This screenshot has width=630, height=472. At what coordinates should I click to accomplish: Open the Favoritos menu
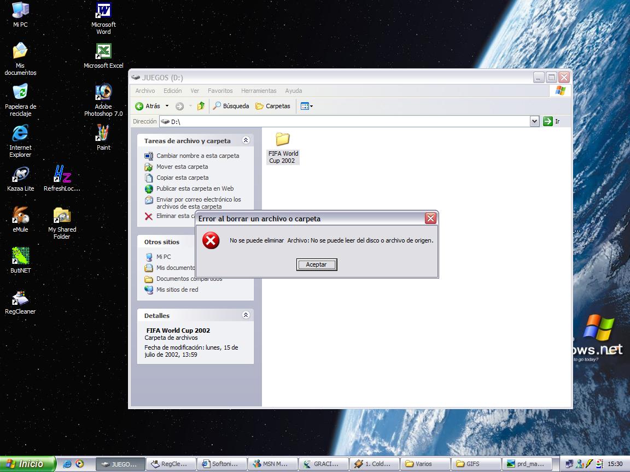[220, 91]
